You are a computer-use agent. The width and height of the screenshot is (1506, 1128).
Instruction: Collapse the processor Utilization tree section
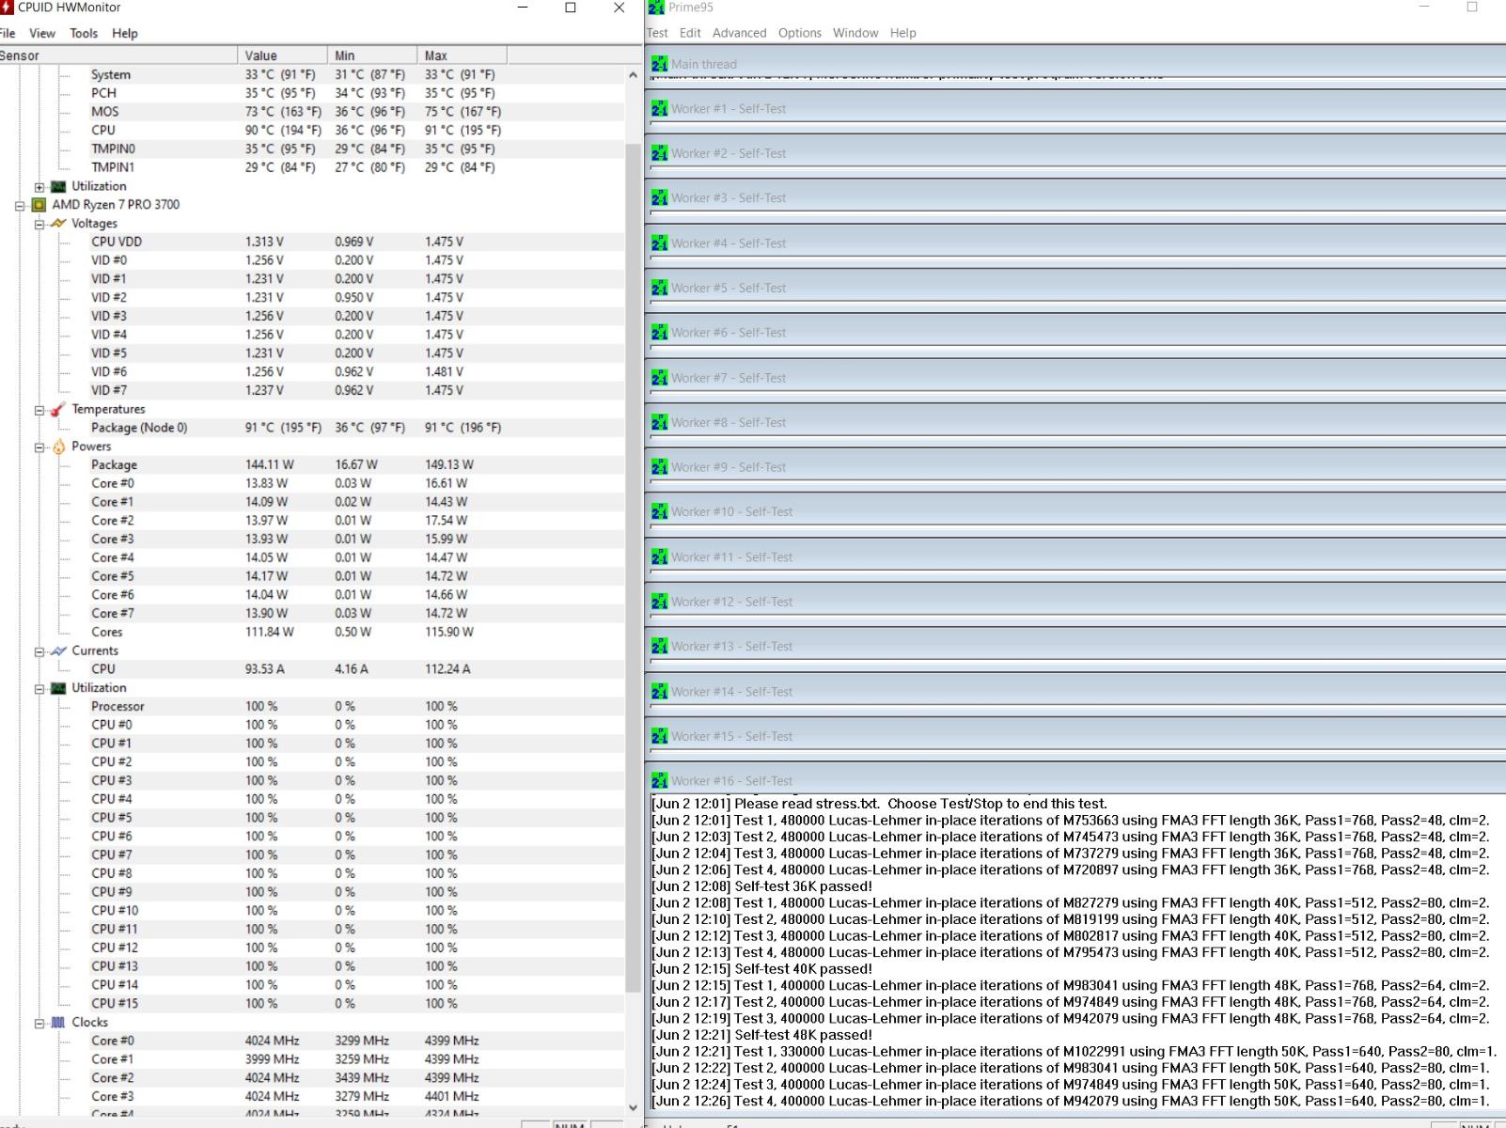pos(39,688)
